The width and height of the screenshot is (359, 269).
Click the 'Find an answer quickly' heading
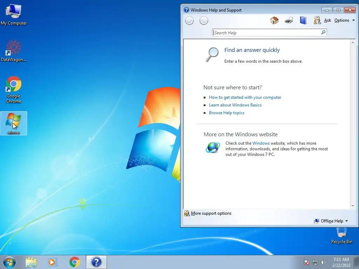click(252, 50)
